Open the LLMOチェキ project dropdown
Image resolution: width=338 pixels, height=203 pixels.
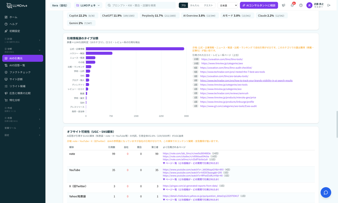88,5
